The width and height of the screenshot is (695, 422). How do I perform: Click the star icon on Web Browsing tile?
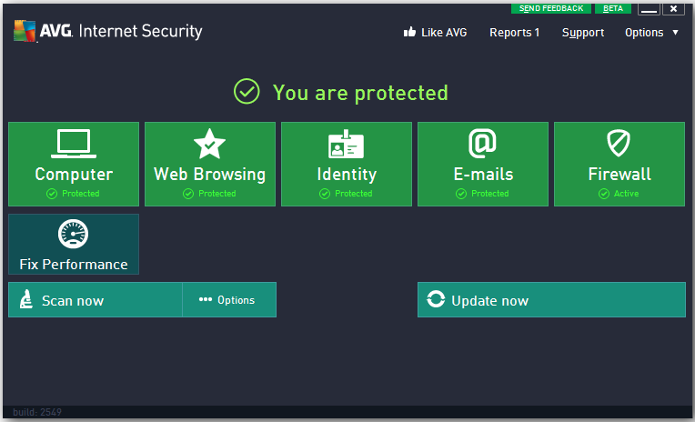click(x=209, y=144)
